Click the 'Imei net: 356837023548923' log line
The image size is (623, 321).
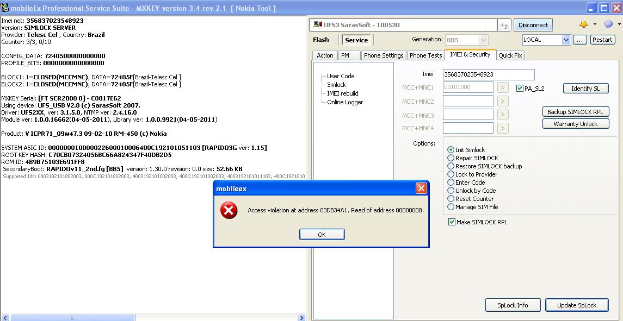[42, 21]
